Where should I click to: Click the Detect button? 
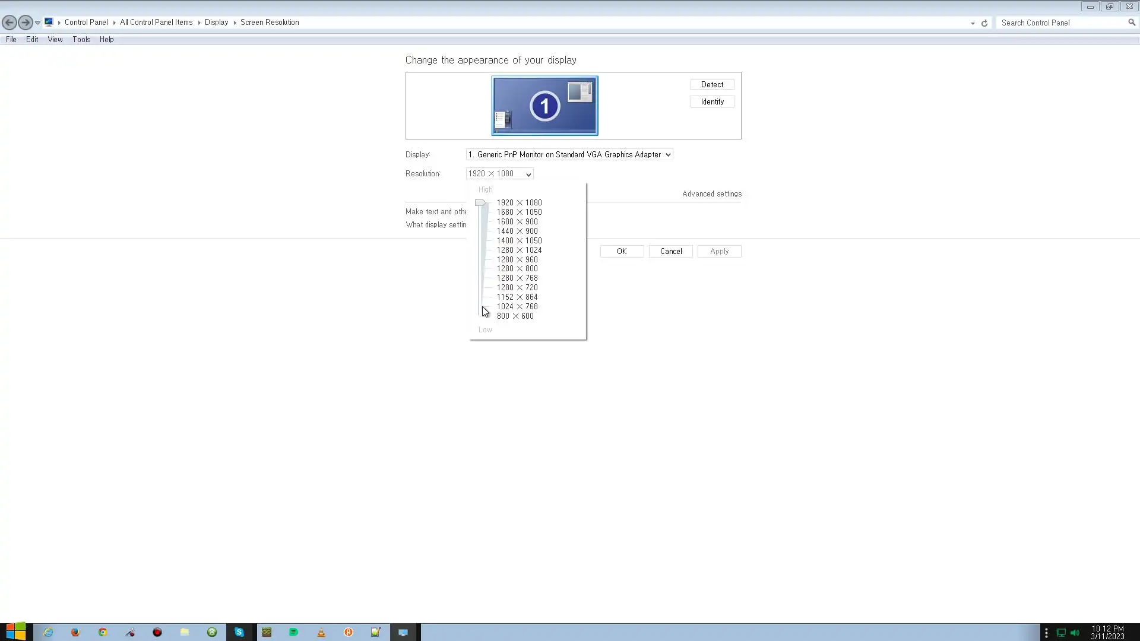click(712, 84)
